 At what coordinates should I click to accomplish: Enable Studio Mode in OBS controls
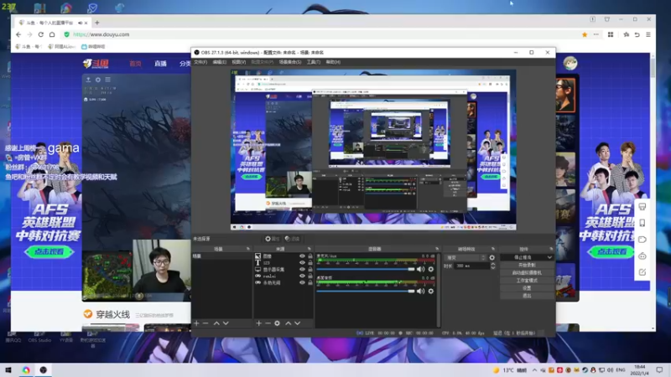click(527, 281)
